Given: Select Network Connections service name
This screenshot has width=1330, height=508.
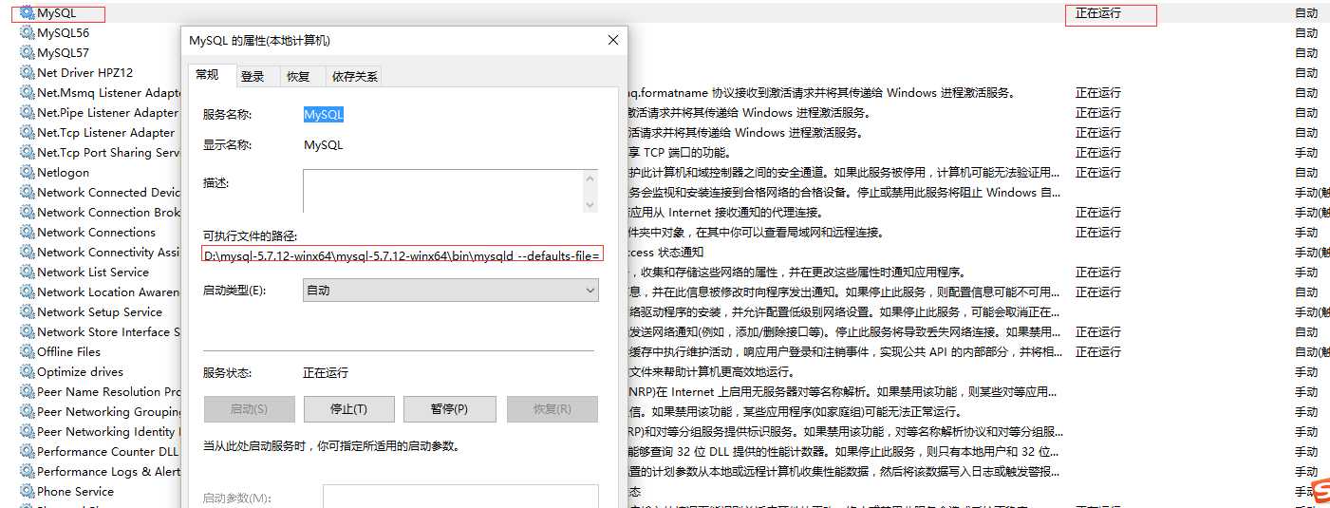Looking at the screenshot, I should [x=96, y=233].
